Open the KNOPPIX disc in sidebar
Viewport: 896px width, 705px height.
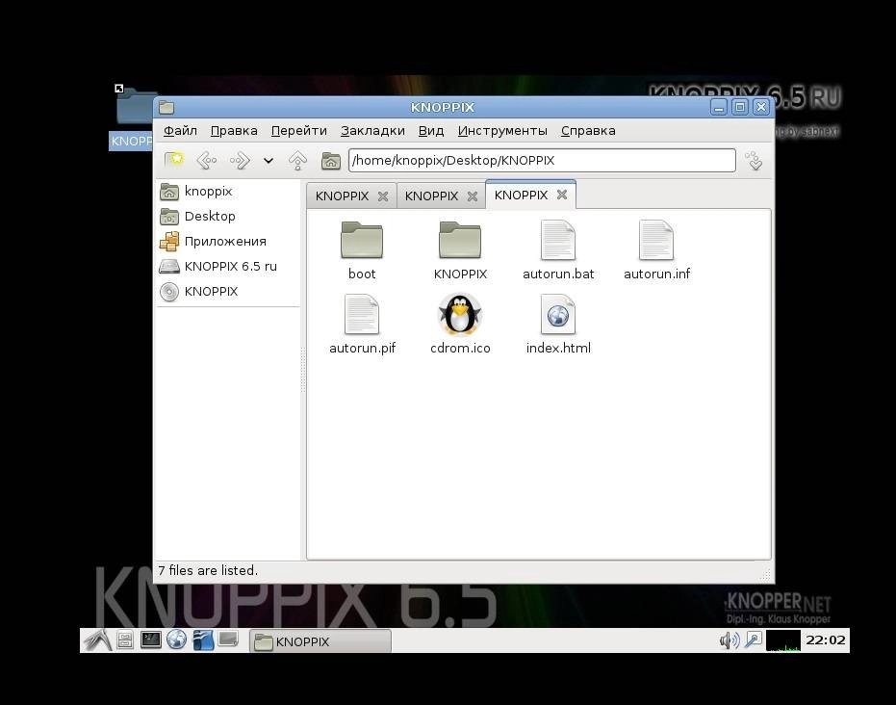pyautogui.click(x=198, y=291)
